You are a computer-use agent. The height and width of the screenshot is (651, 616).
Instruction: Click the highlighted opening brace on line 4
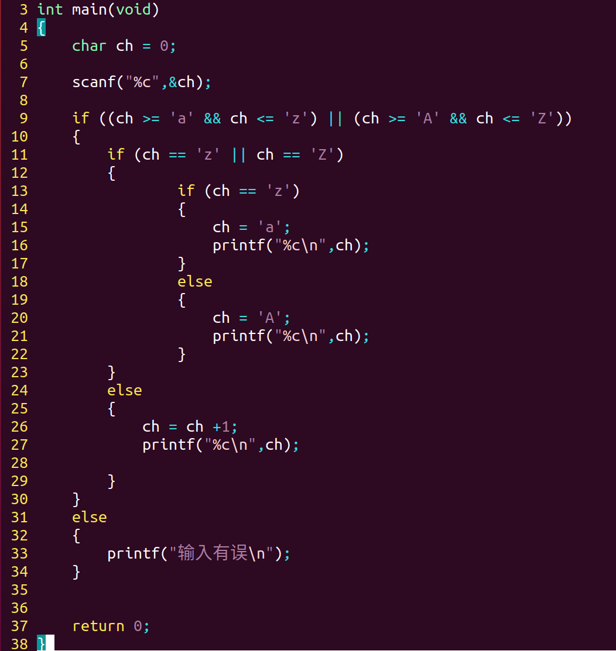[41, 28]
